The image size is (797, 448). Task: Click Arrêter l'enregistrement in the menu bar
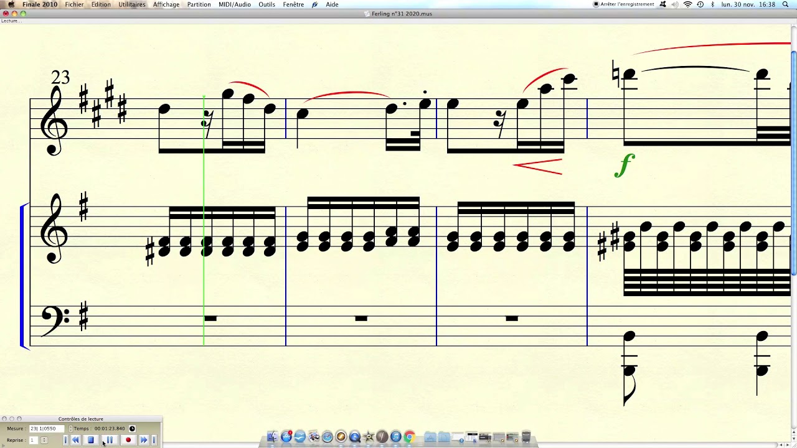pyautogui.click(x=624, y=4)
